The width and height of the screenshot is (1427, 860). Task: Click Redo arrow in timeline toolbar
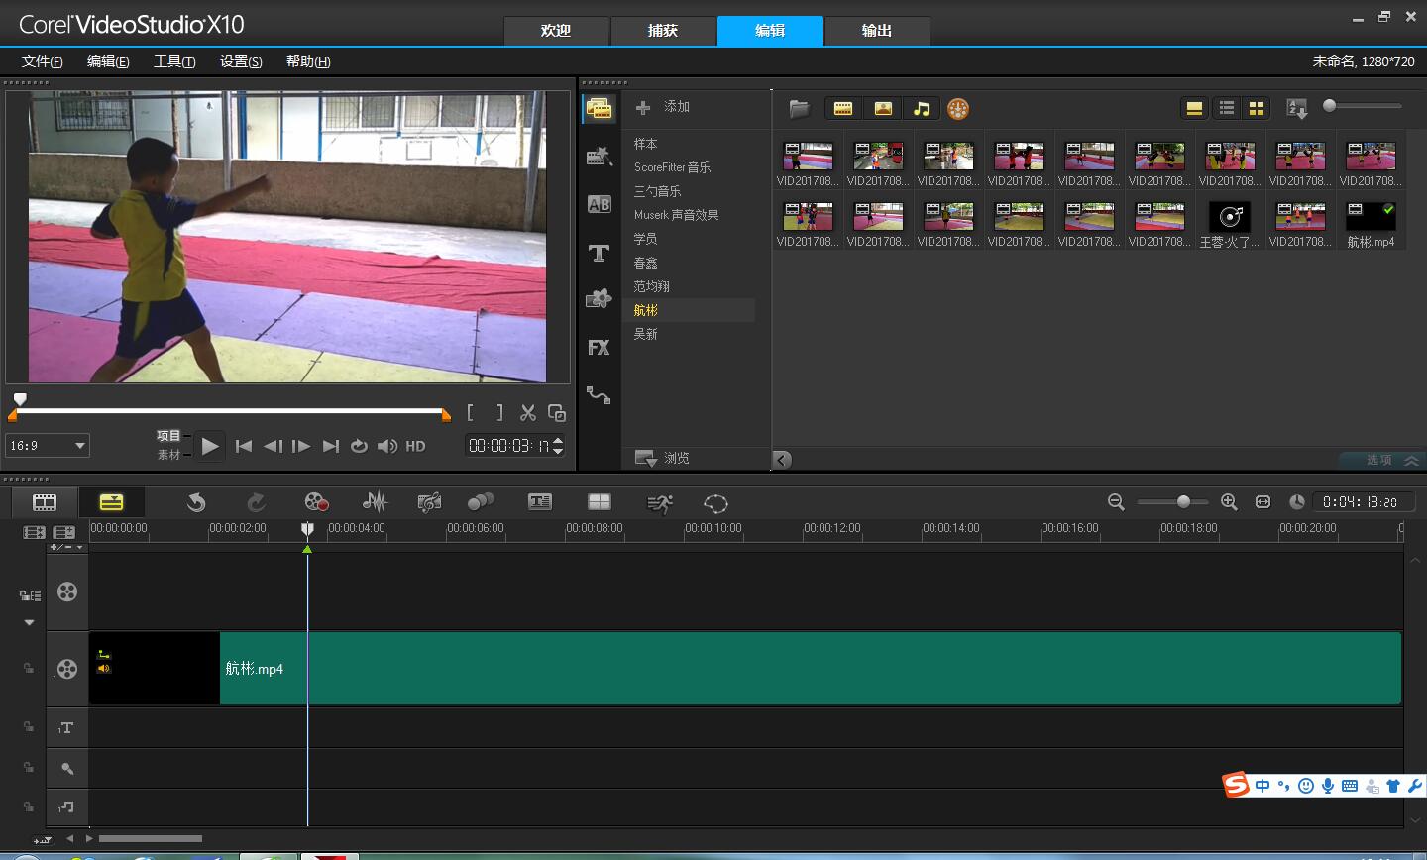coord(256,502)
